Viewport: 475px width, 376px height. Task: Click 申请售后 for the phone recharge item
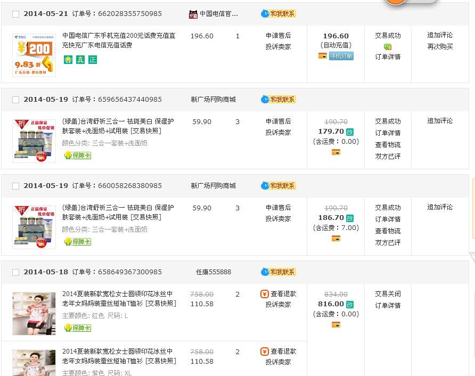coord(278,36)
